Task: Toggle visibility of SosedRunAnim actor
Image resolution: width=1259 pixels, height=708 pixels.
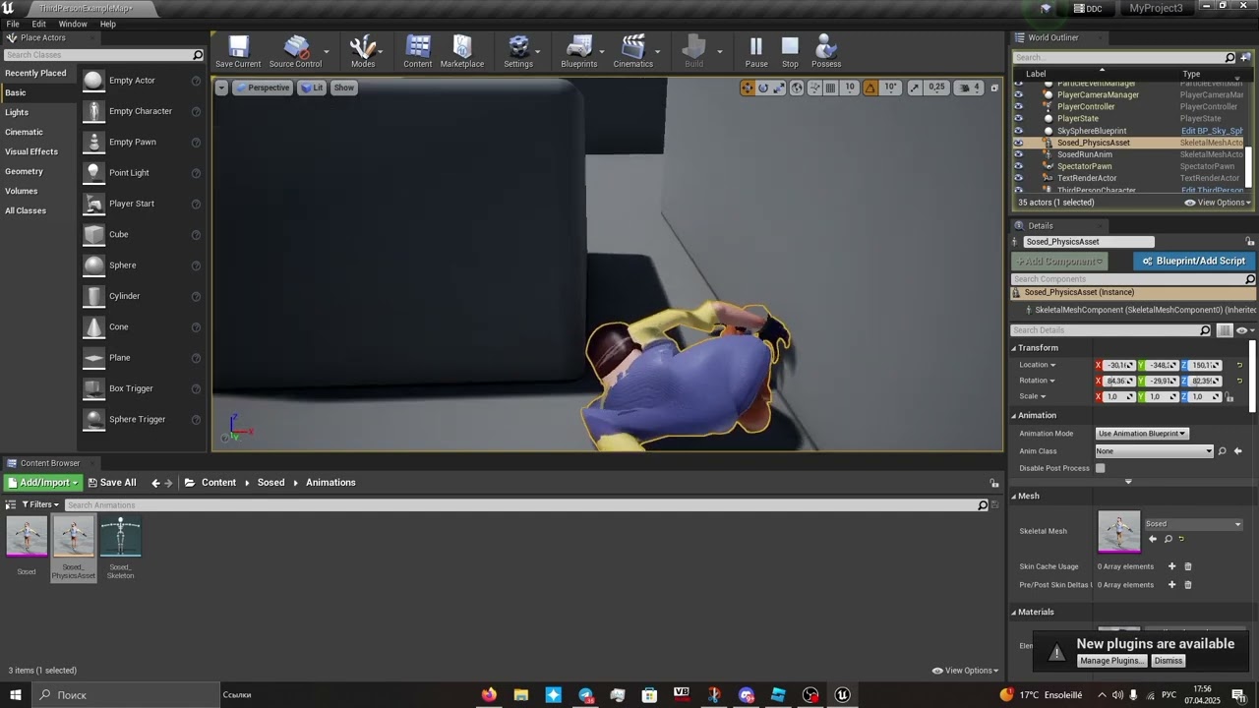Action: point(1018,154)
